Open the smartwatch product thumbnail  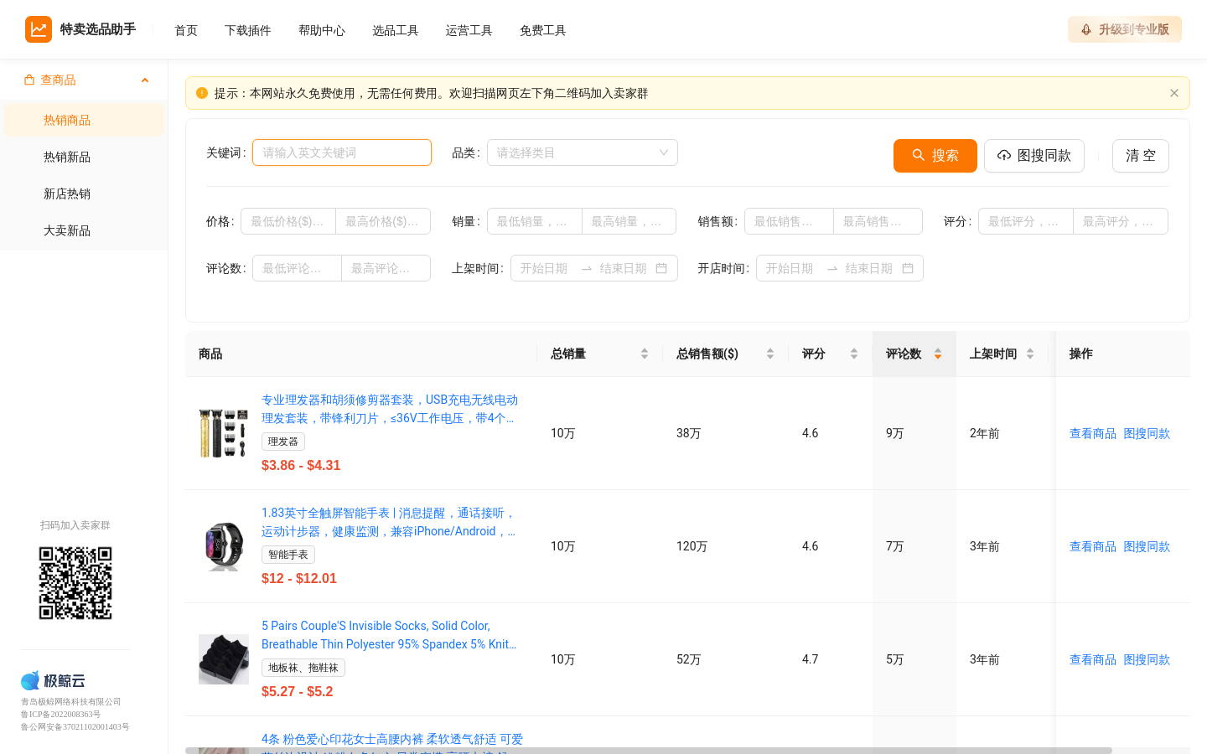click(224, 546)
